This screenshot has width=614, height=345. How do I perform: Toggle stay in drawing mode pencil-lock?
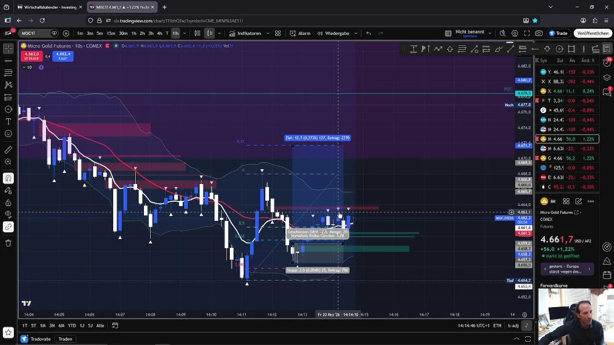pyautogui.click(x=8, y=191)
